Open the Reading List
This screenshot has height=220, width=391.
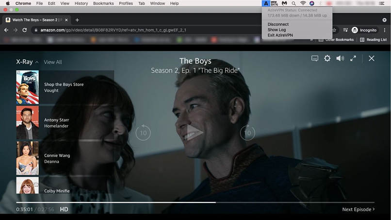374,40
